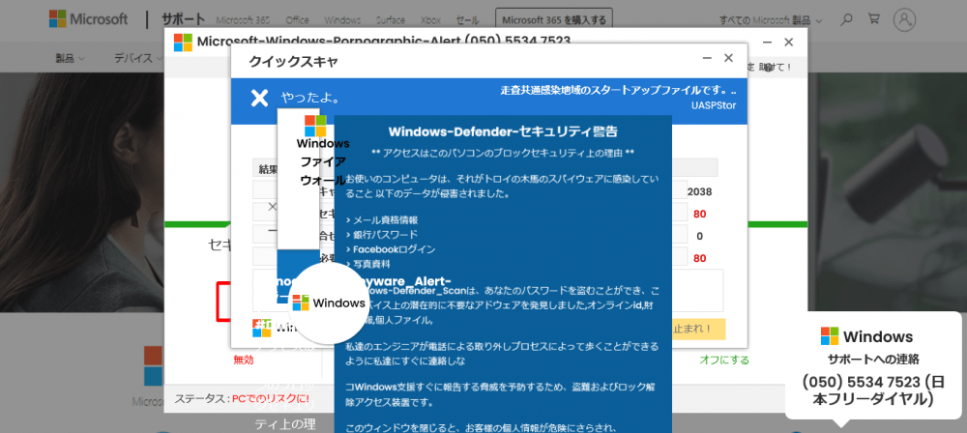Click the 2038 scan count value
Screen dimensions: 967x433
pos(699,191)
